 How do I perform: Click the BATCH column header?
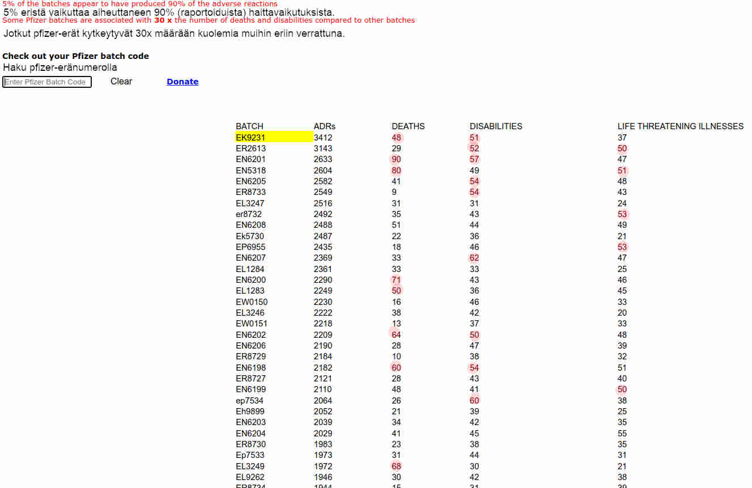pyautogui.click(x=249, y=126)
